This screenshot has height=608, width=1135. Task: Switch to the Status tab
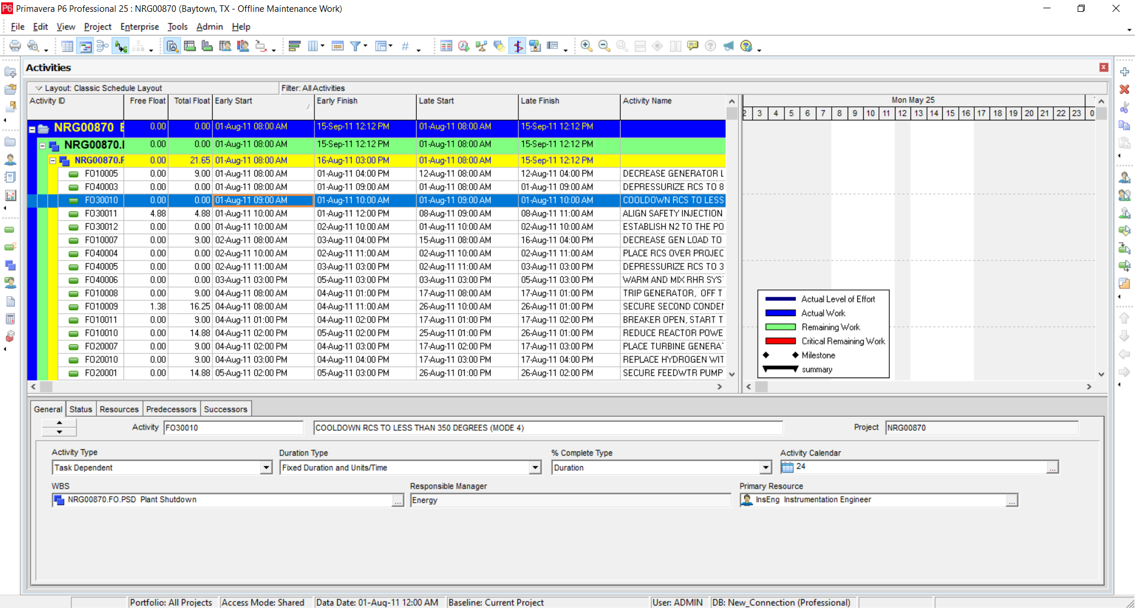point(80,409)
